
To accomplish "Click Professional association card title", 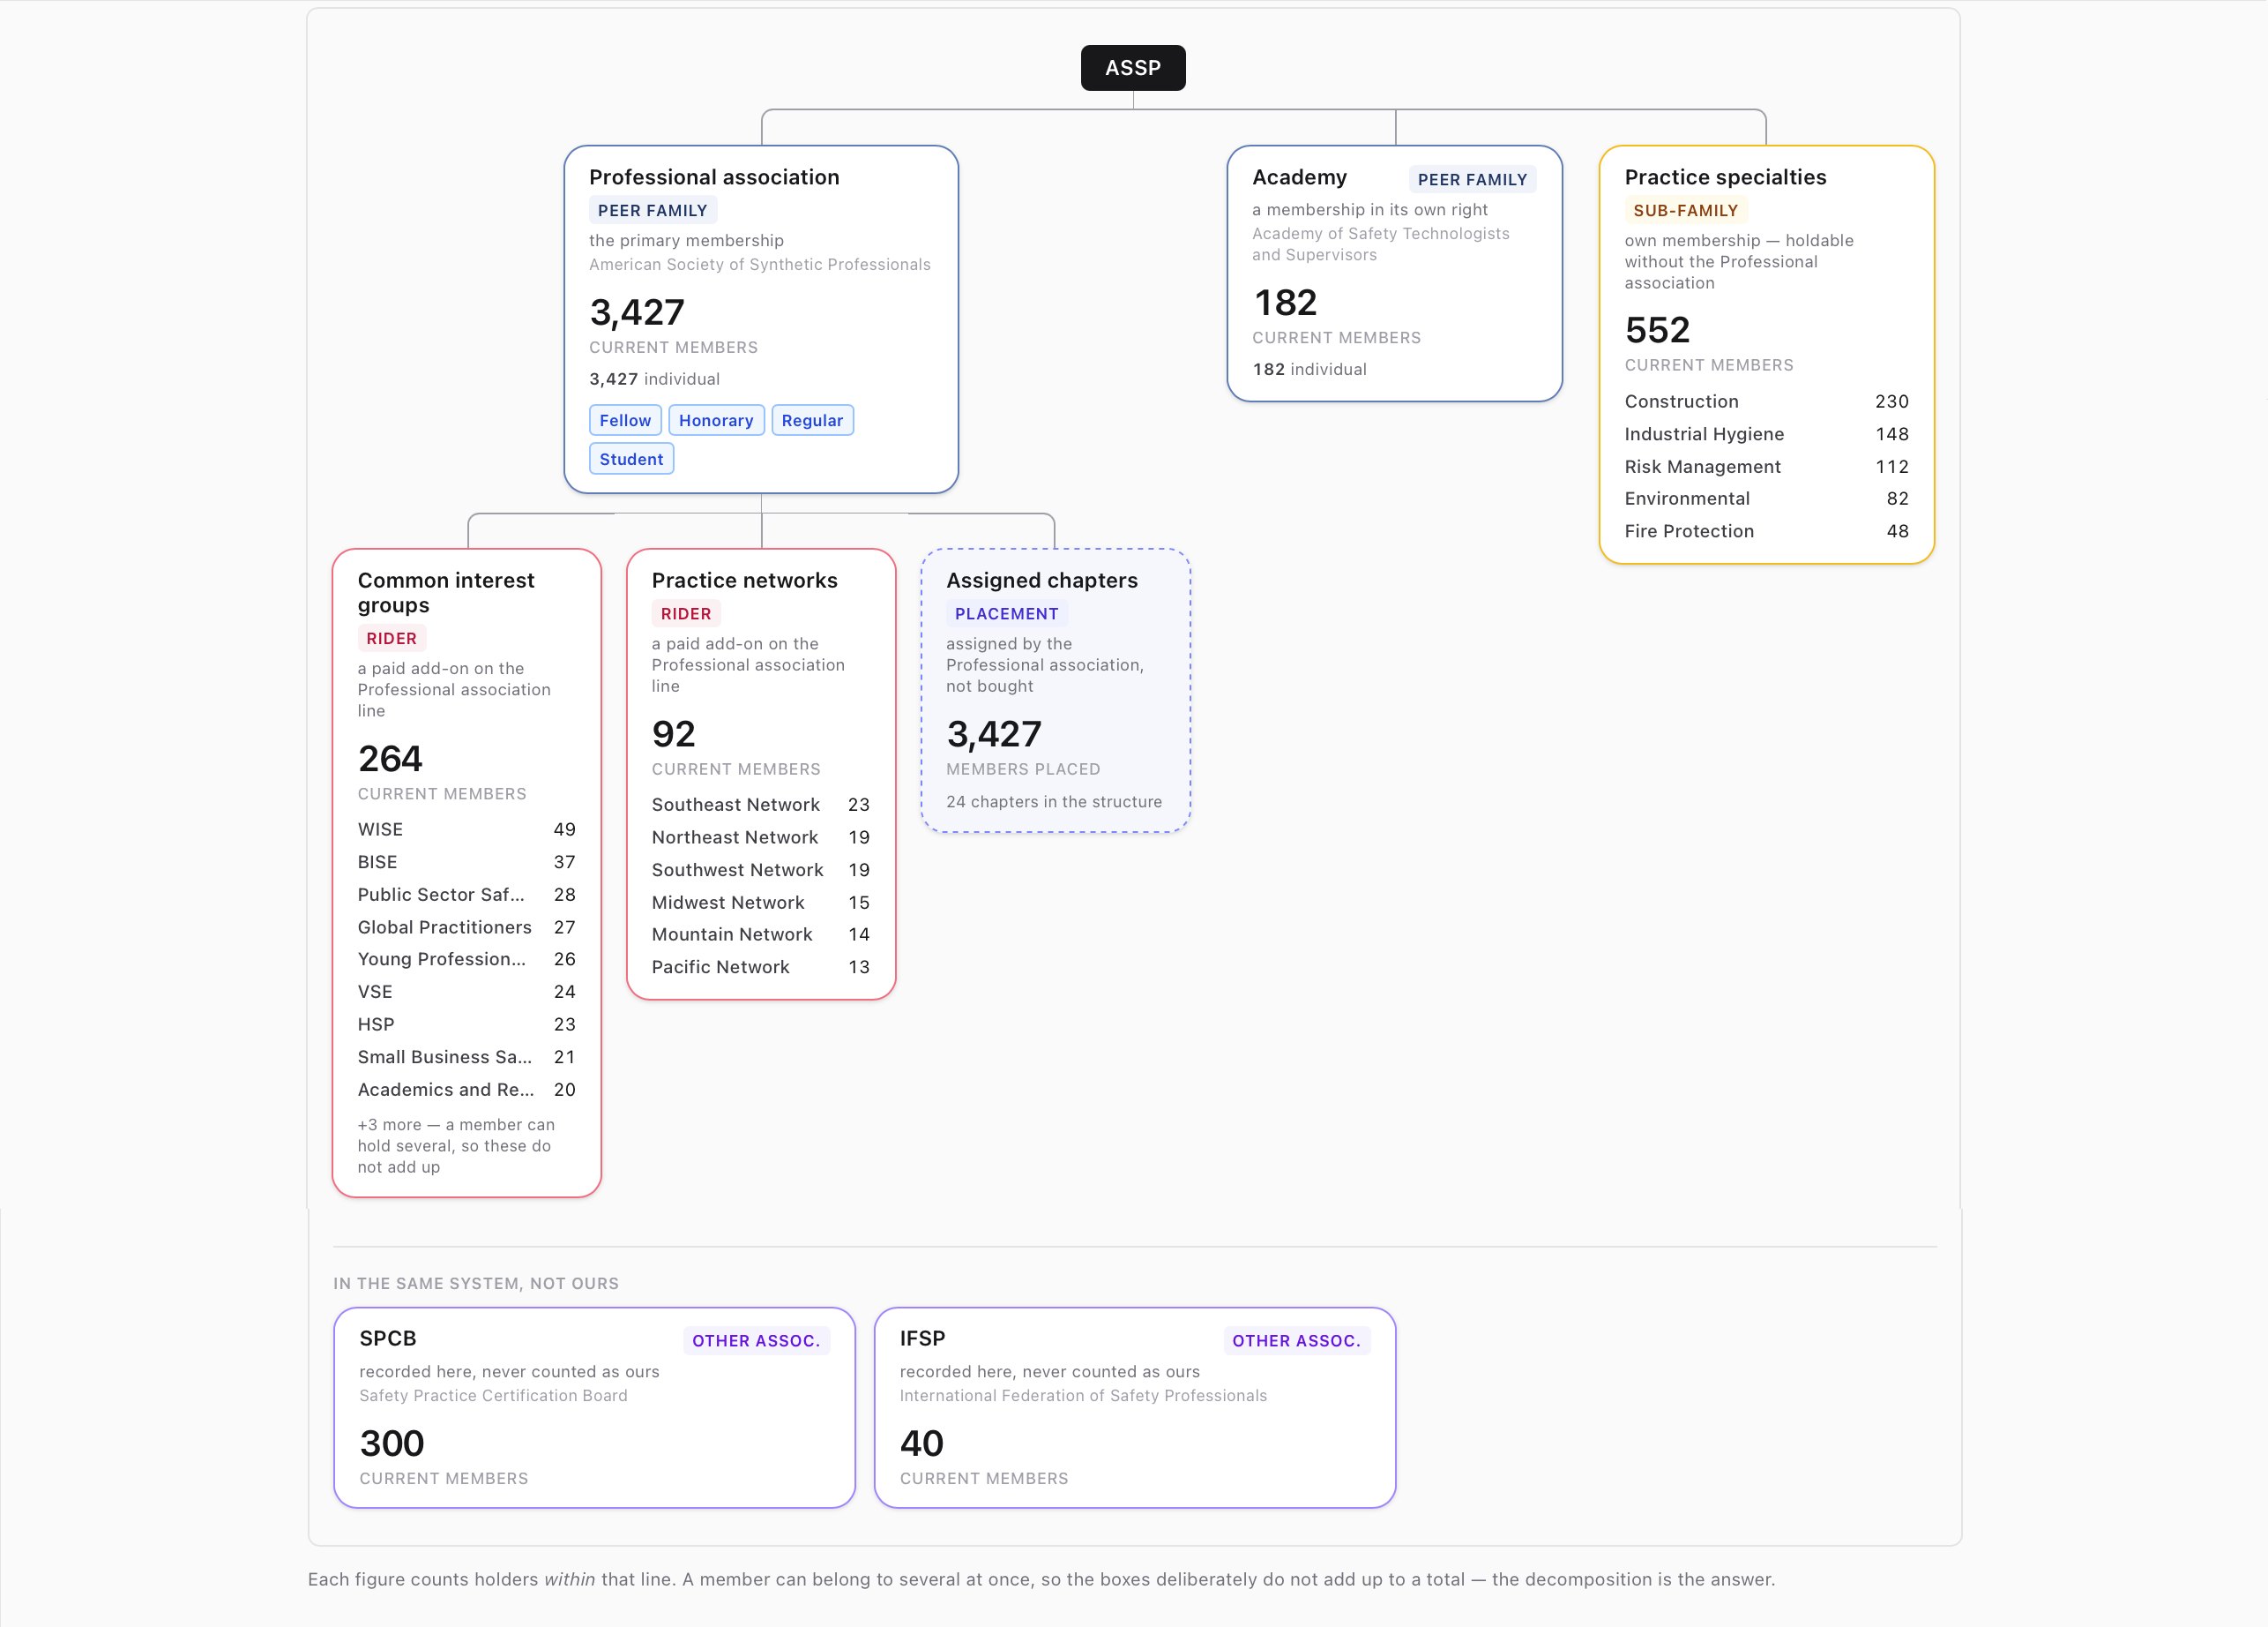I will coord(714,177).
